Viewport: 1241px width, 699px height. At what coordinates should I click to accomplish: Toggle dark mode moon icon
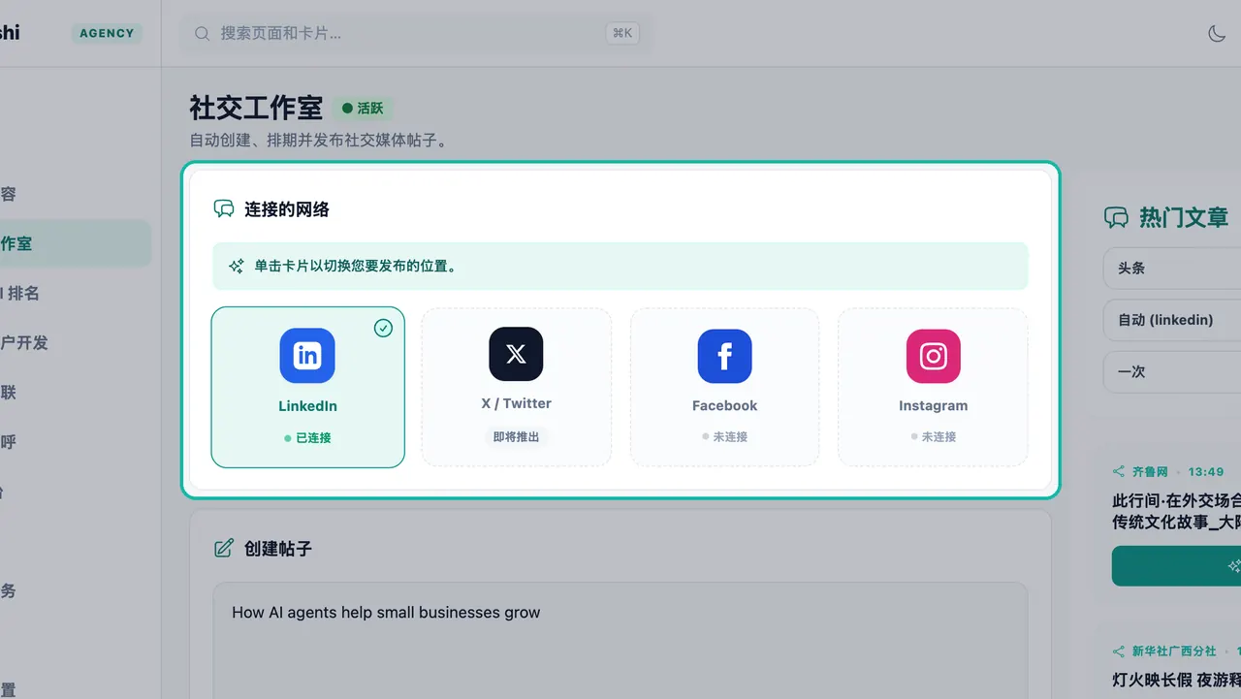(1217, 33)
